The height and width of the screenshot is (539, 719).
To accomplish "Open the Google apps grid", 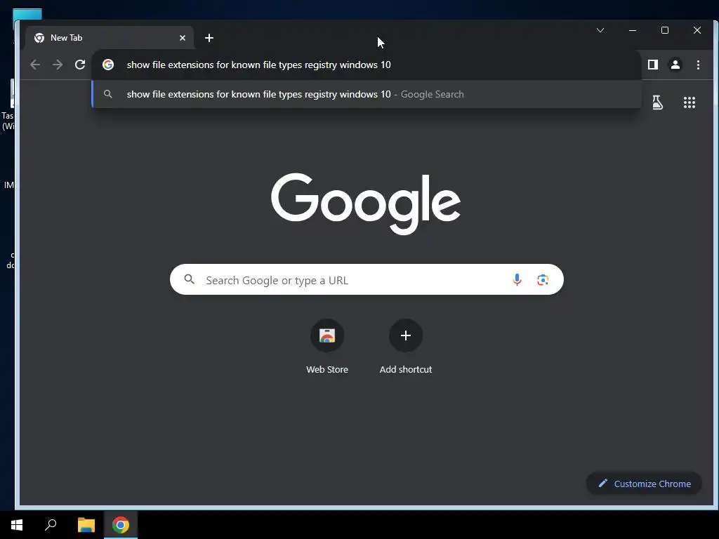I will pos(690,102).
